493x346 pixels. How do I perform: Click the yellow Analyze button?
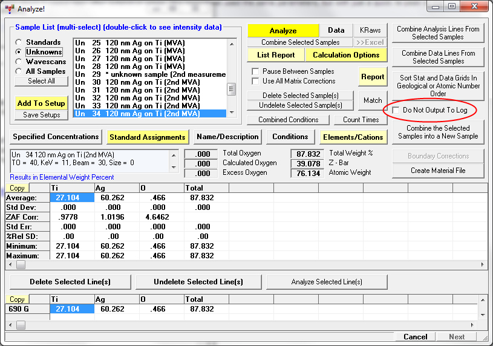pyautogui.click(x=282, y=31)
